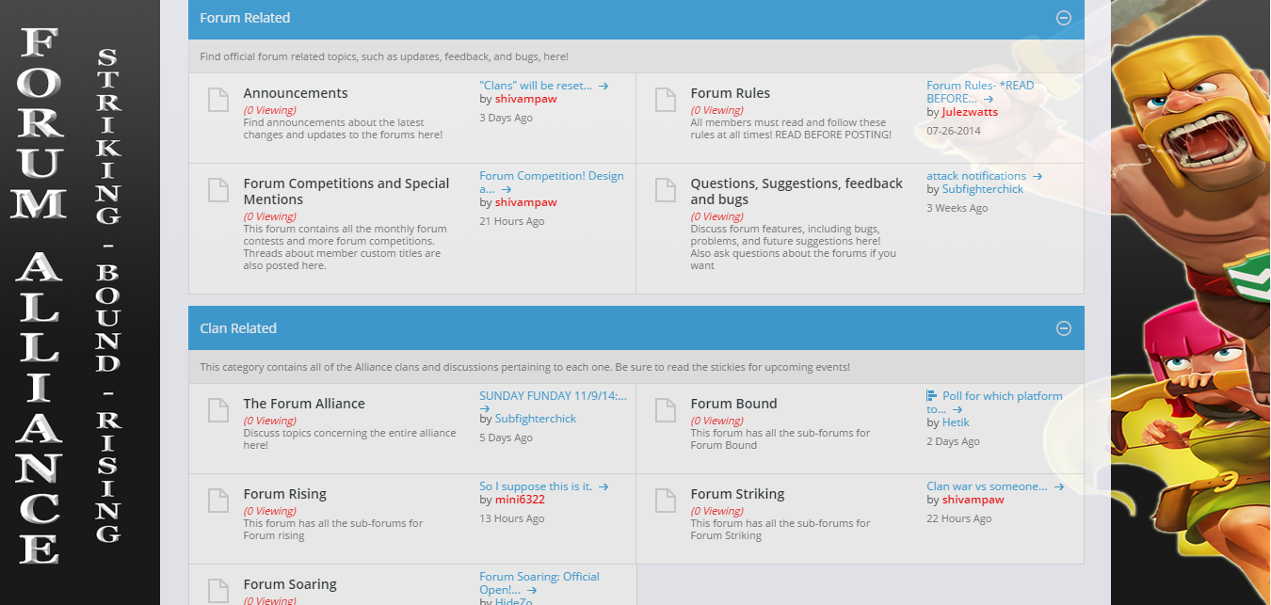Open Julezwatts user profile
This screenshot has height=605, width=1271.
969,112
